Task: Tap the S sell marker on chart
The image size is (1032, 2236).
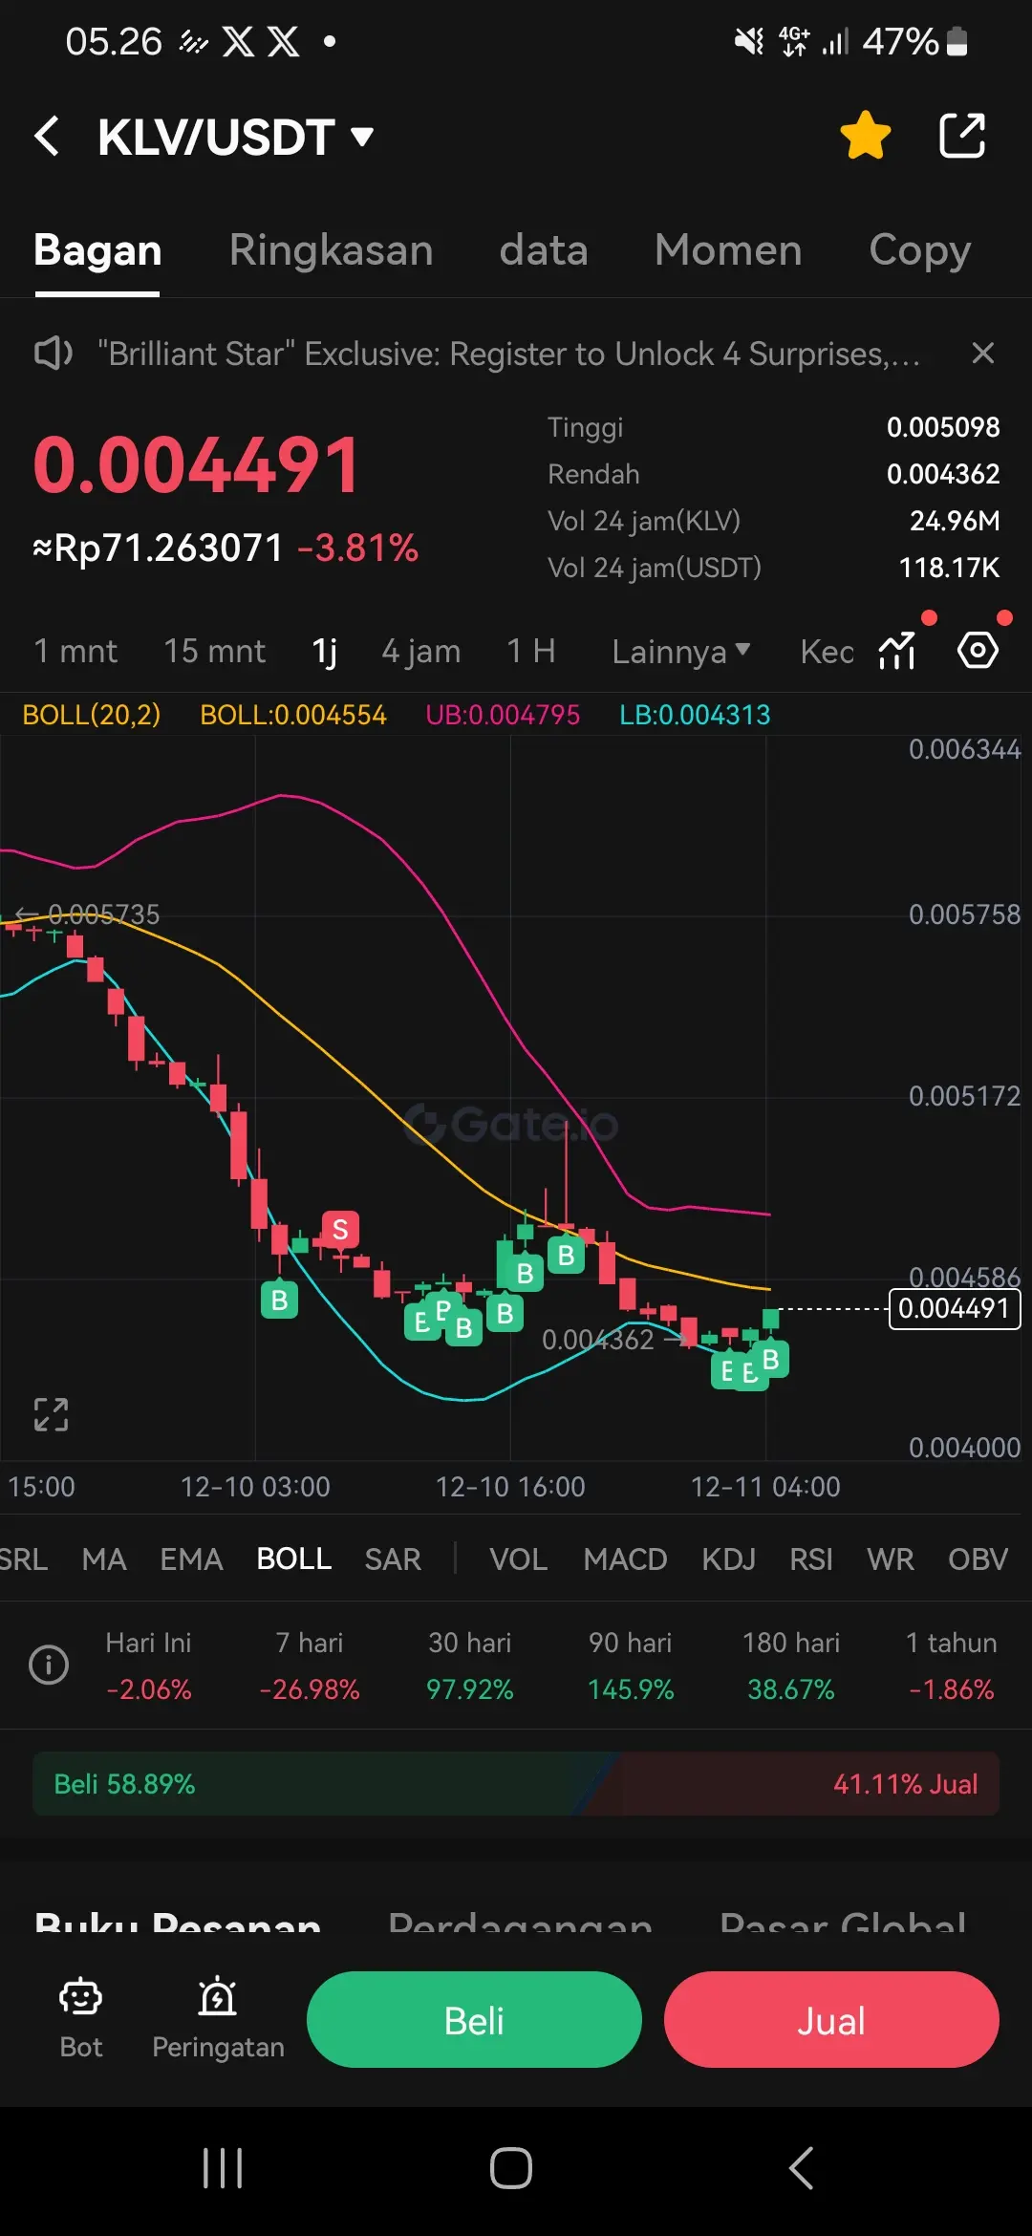Action: tap(340, 1230)
